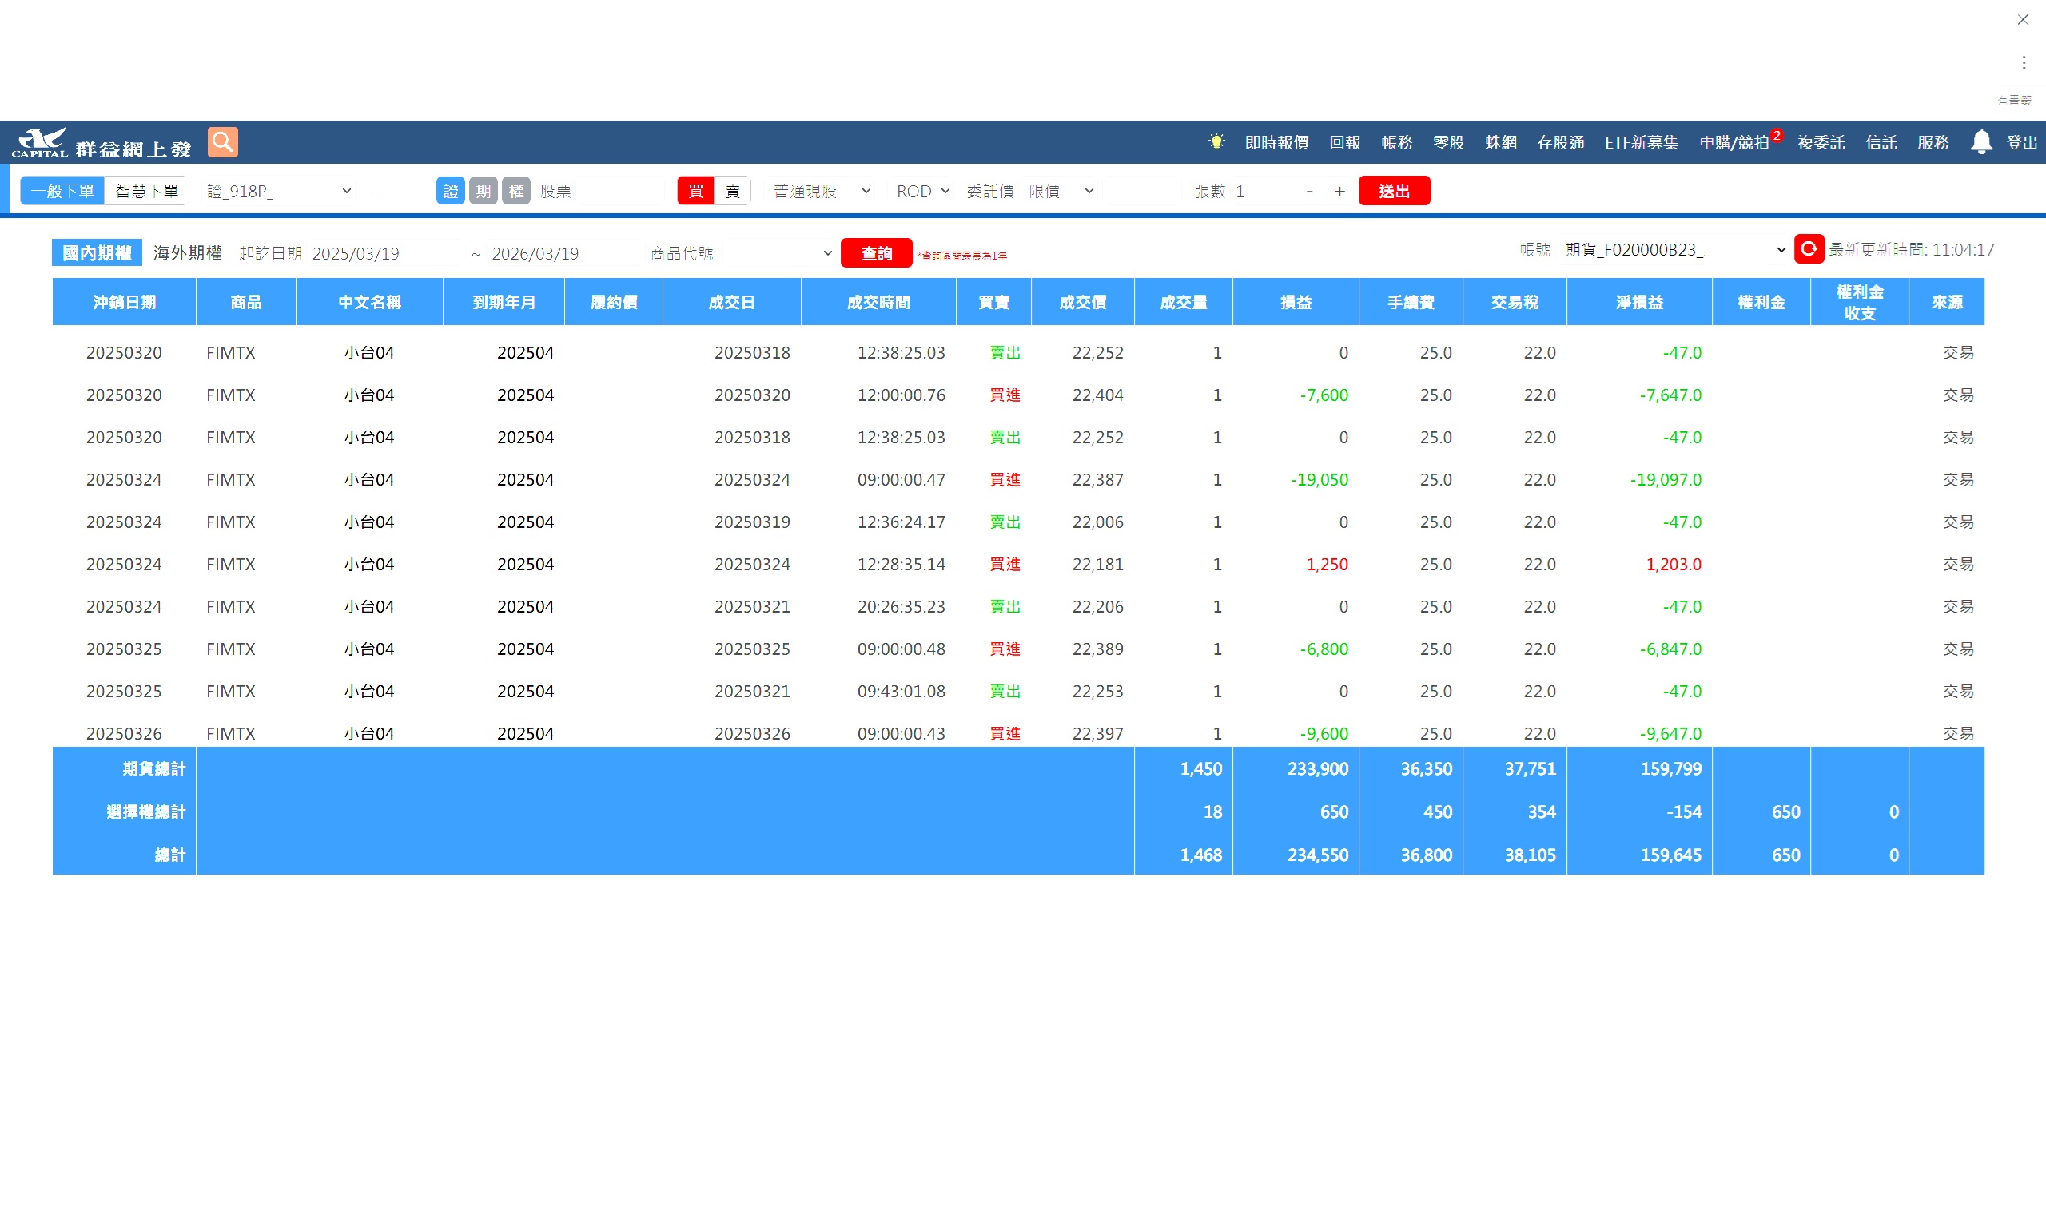
Task: Toggle the 賣 sell side button
Action: 731,191
